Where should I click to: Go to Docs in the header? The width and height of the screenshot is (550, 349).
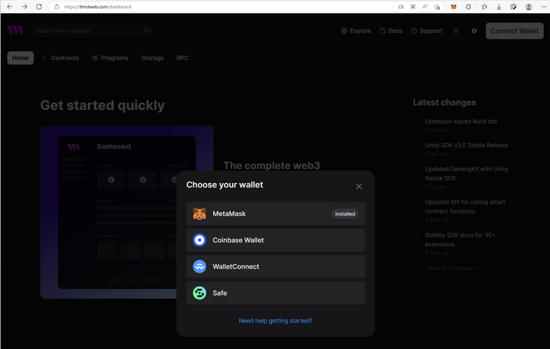[391, 31]
